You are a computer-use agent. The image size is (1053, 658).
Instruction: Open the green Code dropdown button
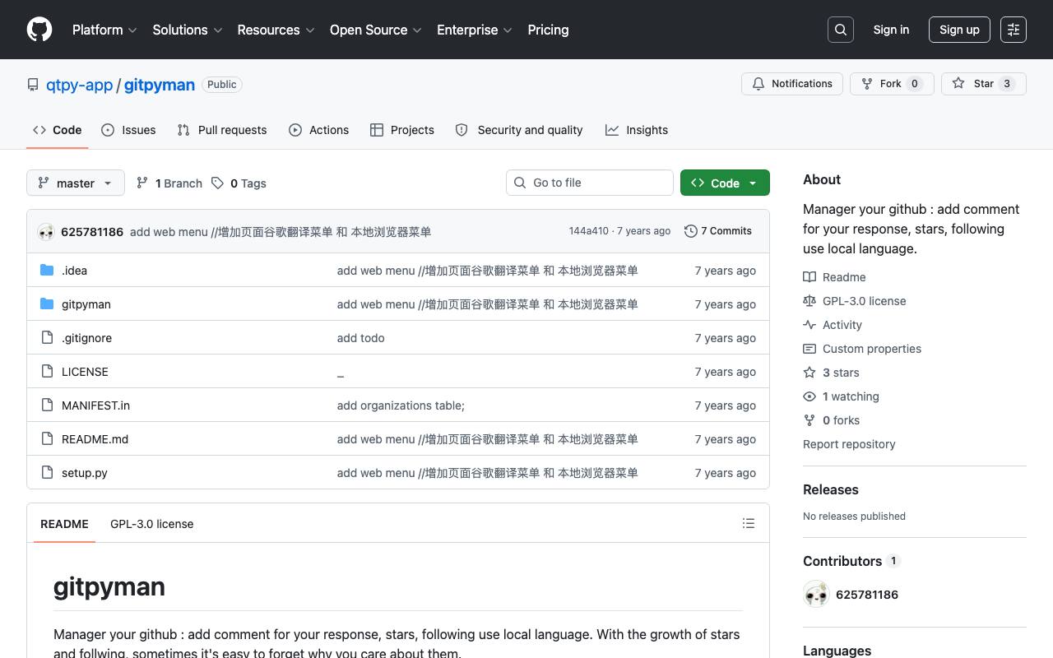(x=725, y=183)
